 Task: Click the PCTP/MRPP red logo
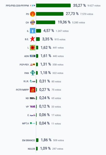click(32, 90)
